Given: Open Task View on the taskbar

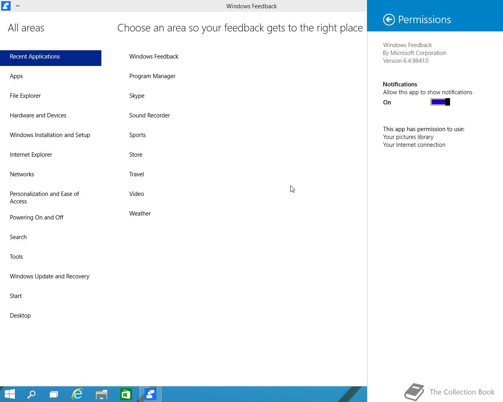Looking at the screenshot, I should (54, 394).
